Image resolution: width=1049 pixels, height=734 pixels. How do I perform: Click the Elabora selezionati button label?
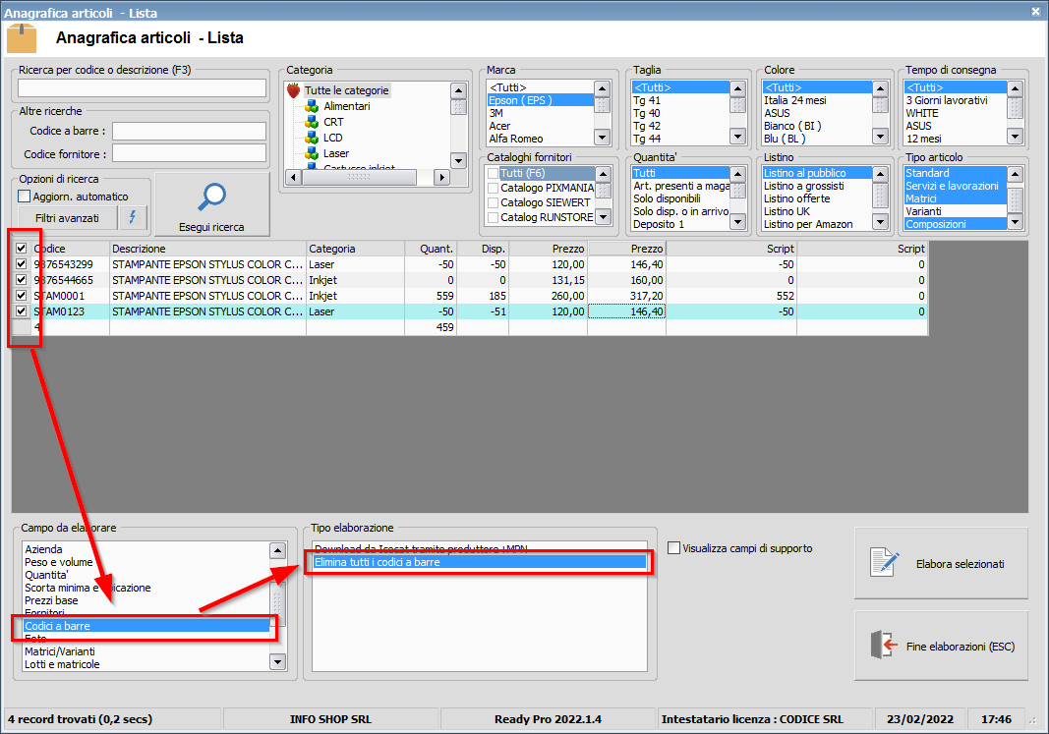[x=960, y=564]
